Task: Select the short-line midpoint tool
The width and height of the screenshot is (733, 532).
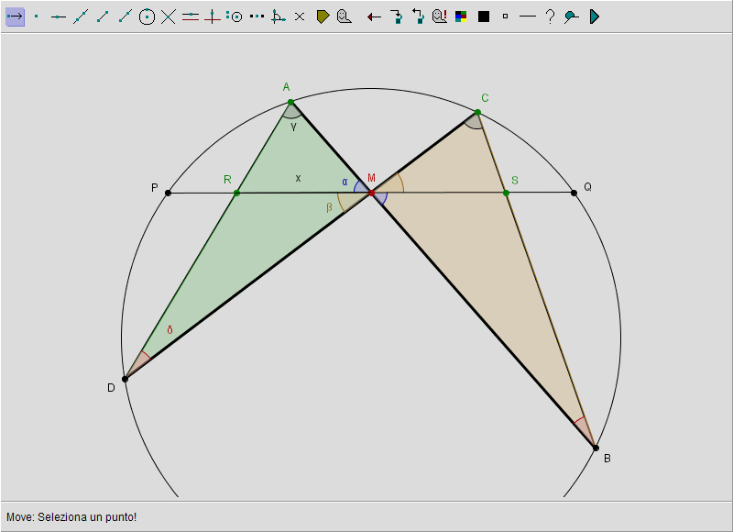Action: [x=59, y=17]
